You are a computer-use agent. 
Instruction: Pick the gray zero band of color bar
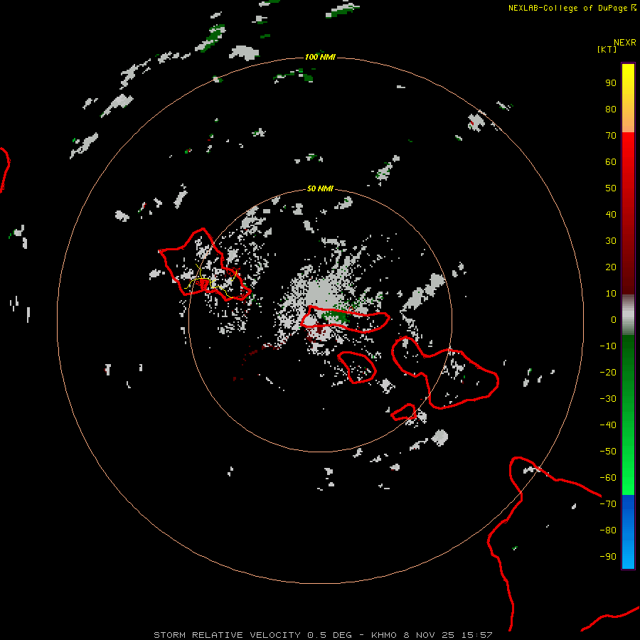pyautogui.click(x=628, y=315)
